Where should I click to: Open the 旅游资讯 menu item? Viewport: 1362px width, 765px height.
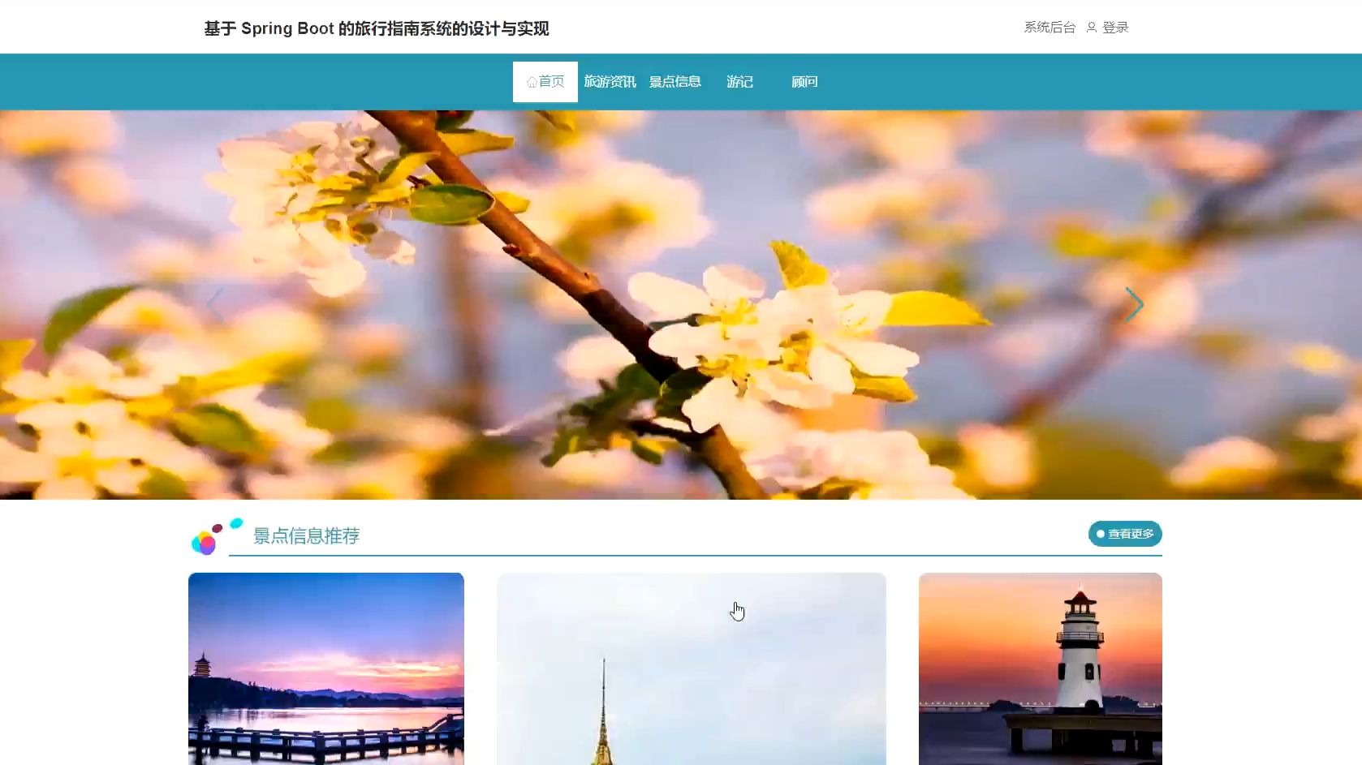(610, 82)
